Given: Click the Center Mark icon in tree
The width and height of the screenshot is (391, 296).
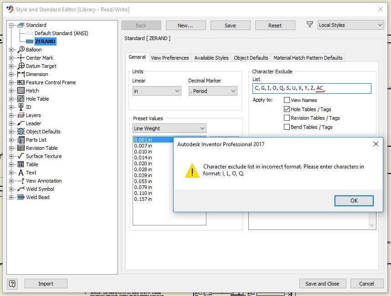Looking at the screenshot, I should click(21, 58).
